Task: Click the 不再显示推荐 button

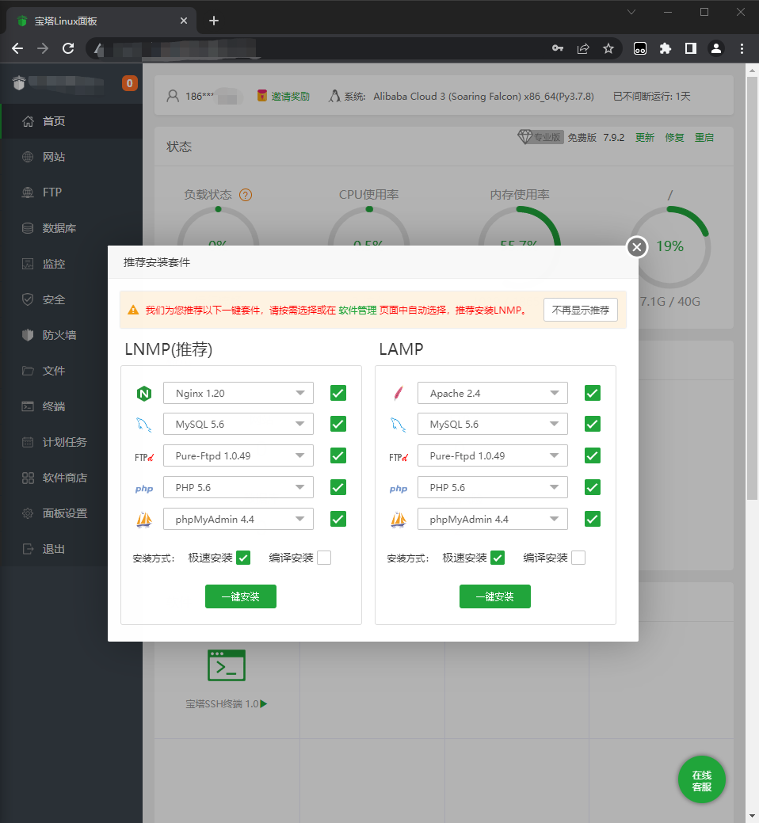Action: pos(581,310)
